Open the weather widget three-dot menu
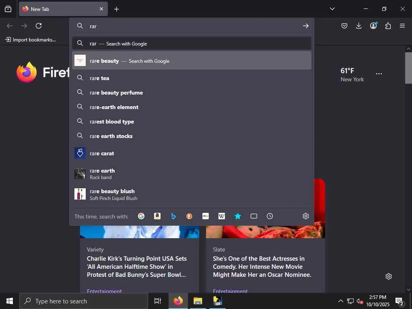 [x=379, y=74]
